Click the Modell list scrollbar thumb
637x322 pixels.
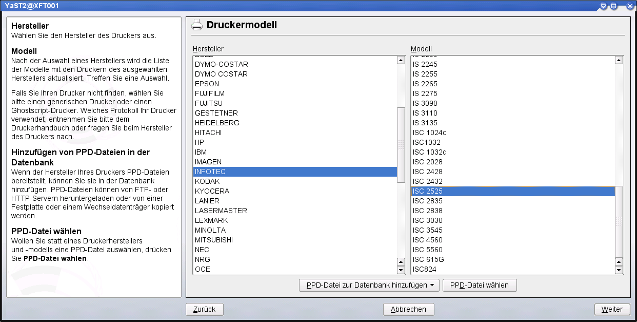point(619,221)
